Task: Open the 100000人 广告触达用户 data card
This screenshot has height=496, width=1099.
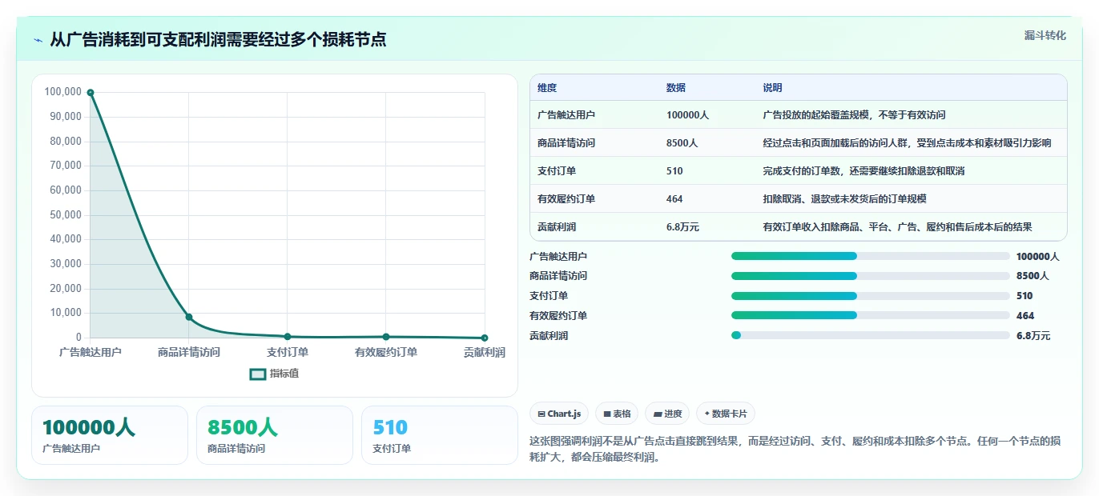Action: pyautogui.click(x=110, y=435)
